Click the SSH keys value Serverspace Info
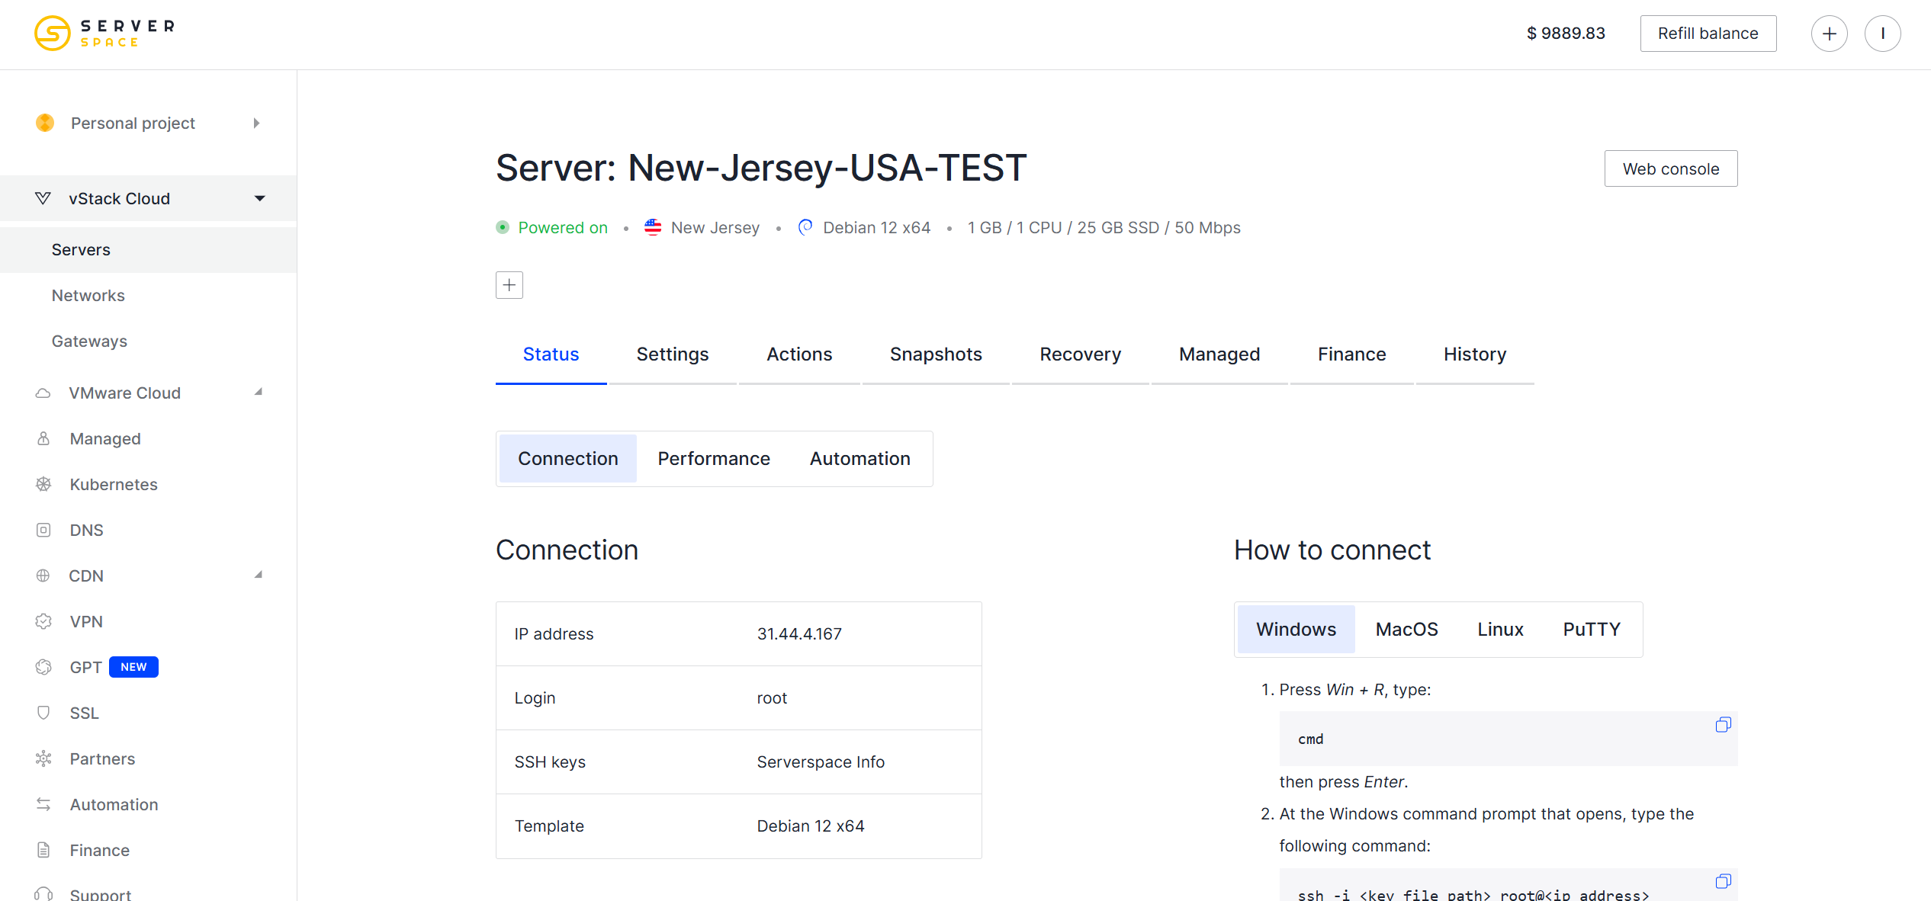This screenshot has height=901, width=1931. tap(821, 762)
